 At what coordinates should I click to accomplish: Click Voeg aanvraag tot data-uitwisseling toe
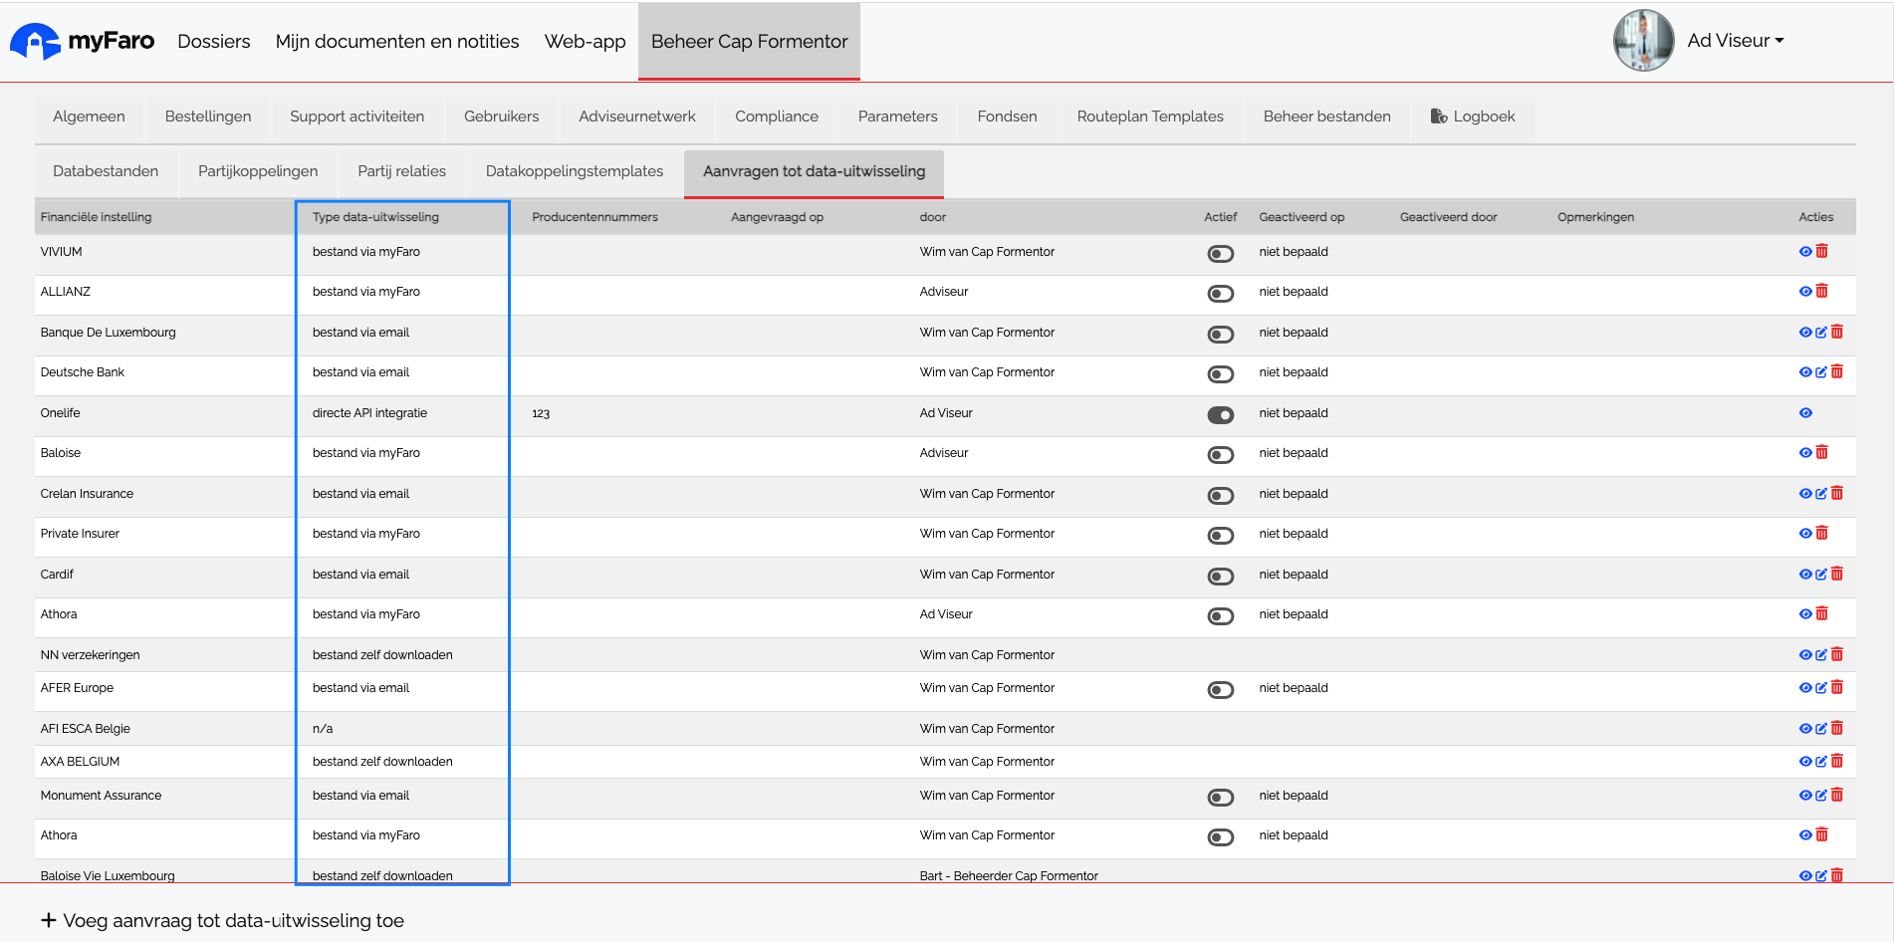pyautogui.click(x=222, y=920)
